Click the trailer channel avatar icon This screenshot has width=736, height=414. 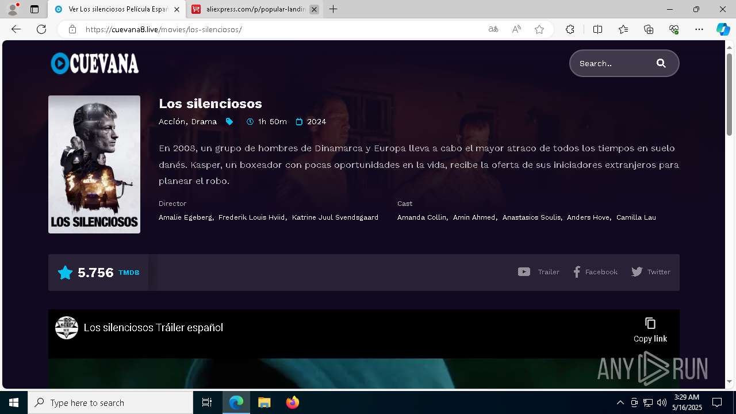[x=67, y=328]
